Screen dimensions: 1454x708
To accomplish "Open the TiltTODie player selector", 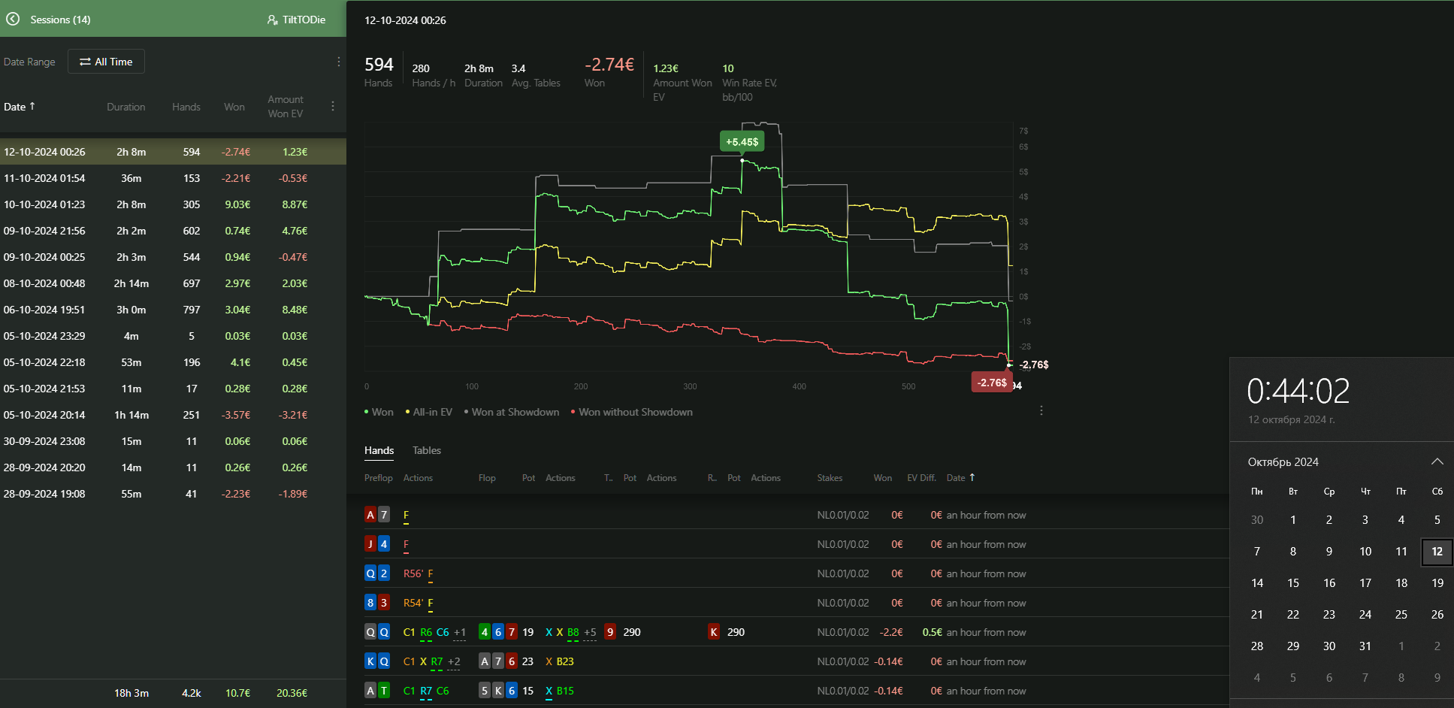I will 297,20.
